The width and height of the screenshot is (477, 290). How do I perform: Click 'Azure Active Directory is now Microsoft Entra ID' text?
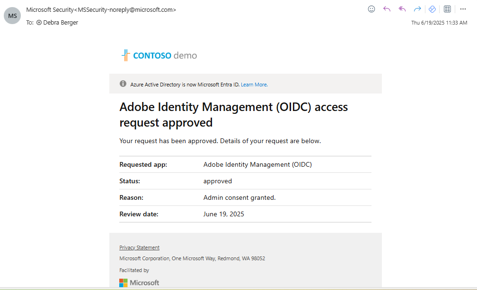[185, 85]
